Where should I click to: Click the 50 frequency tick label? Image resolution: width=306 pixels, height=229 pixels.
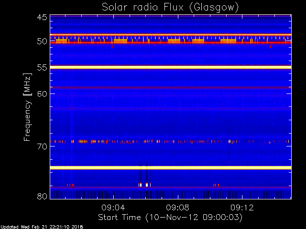pyautogui.click(x=42, y=42)
